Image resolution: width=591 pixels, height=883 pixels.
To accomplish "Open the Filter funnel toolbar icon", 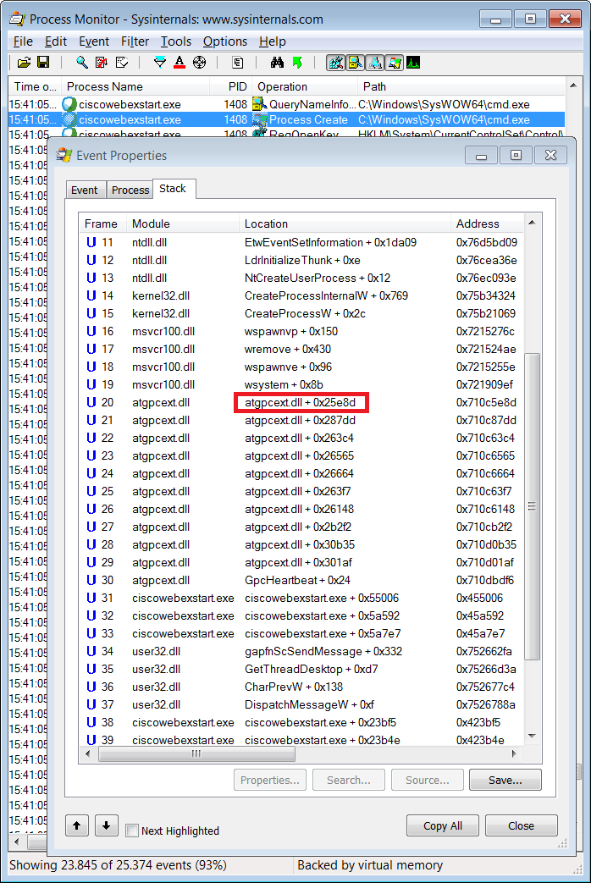I will tap(160, 63).
